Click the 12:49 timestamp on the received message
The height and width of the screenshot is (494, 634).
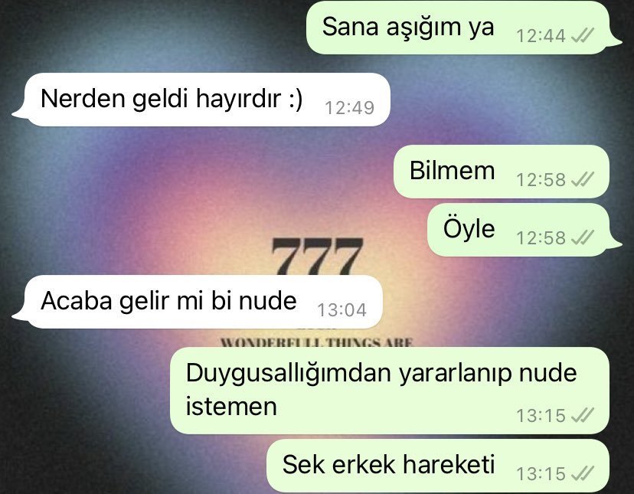tap(350, 108)
